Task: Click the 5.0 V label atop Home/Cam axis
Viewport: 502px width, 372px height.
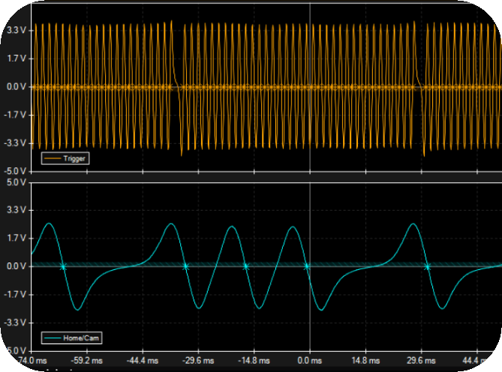Action: [x=16, y=182]
